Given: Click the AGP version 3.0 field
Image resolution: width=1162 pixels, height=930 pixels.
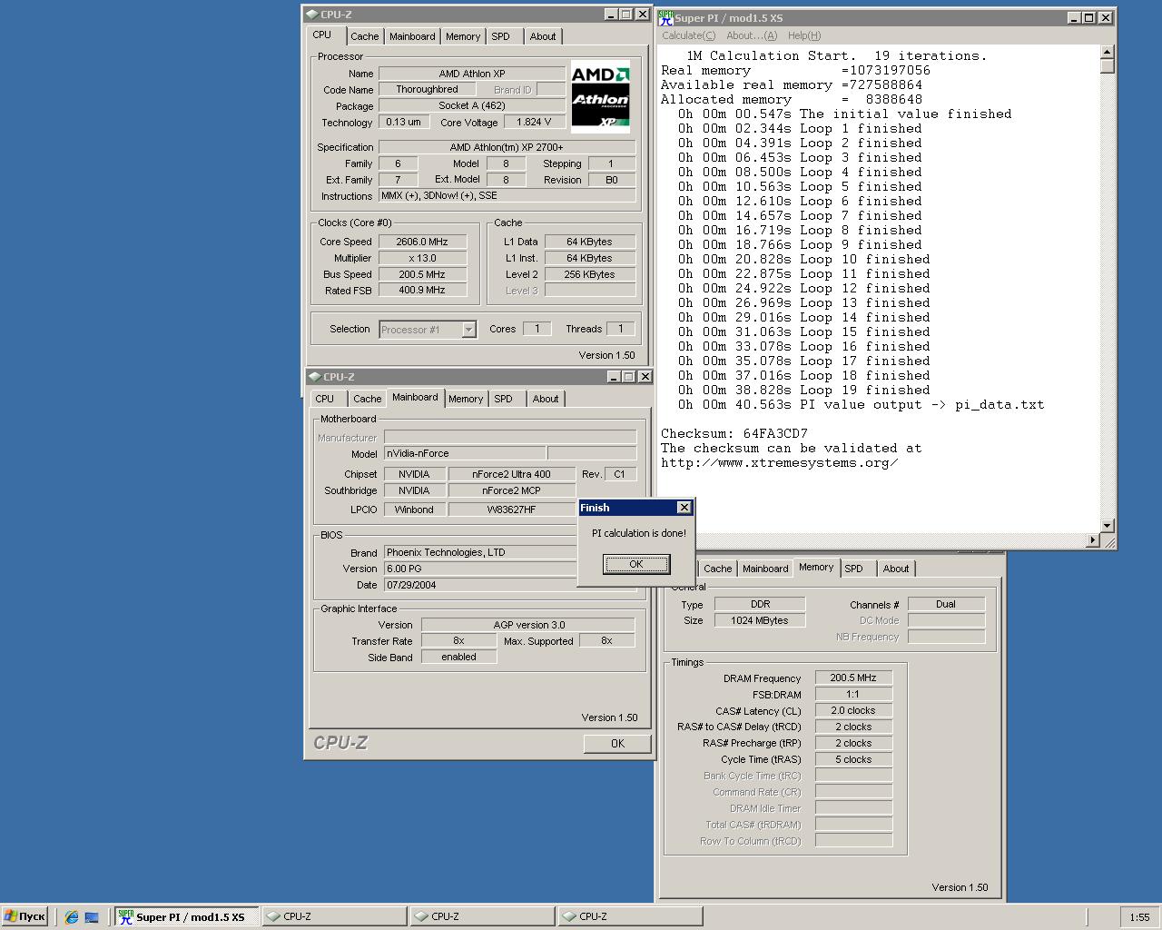Looking at the screenshot, I should 528,625.
